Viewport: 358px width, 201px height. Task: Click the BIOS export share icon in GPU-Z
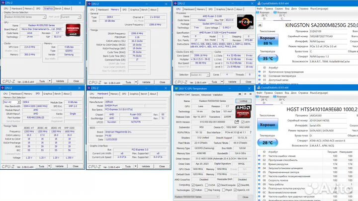click(237, 122)
